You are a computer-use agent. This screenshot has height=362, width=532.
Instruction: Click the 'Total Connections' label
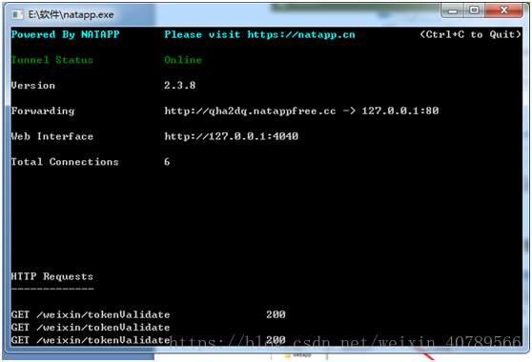tap(65, 162)
